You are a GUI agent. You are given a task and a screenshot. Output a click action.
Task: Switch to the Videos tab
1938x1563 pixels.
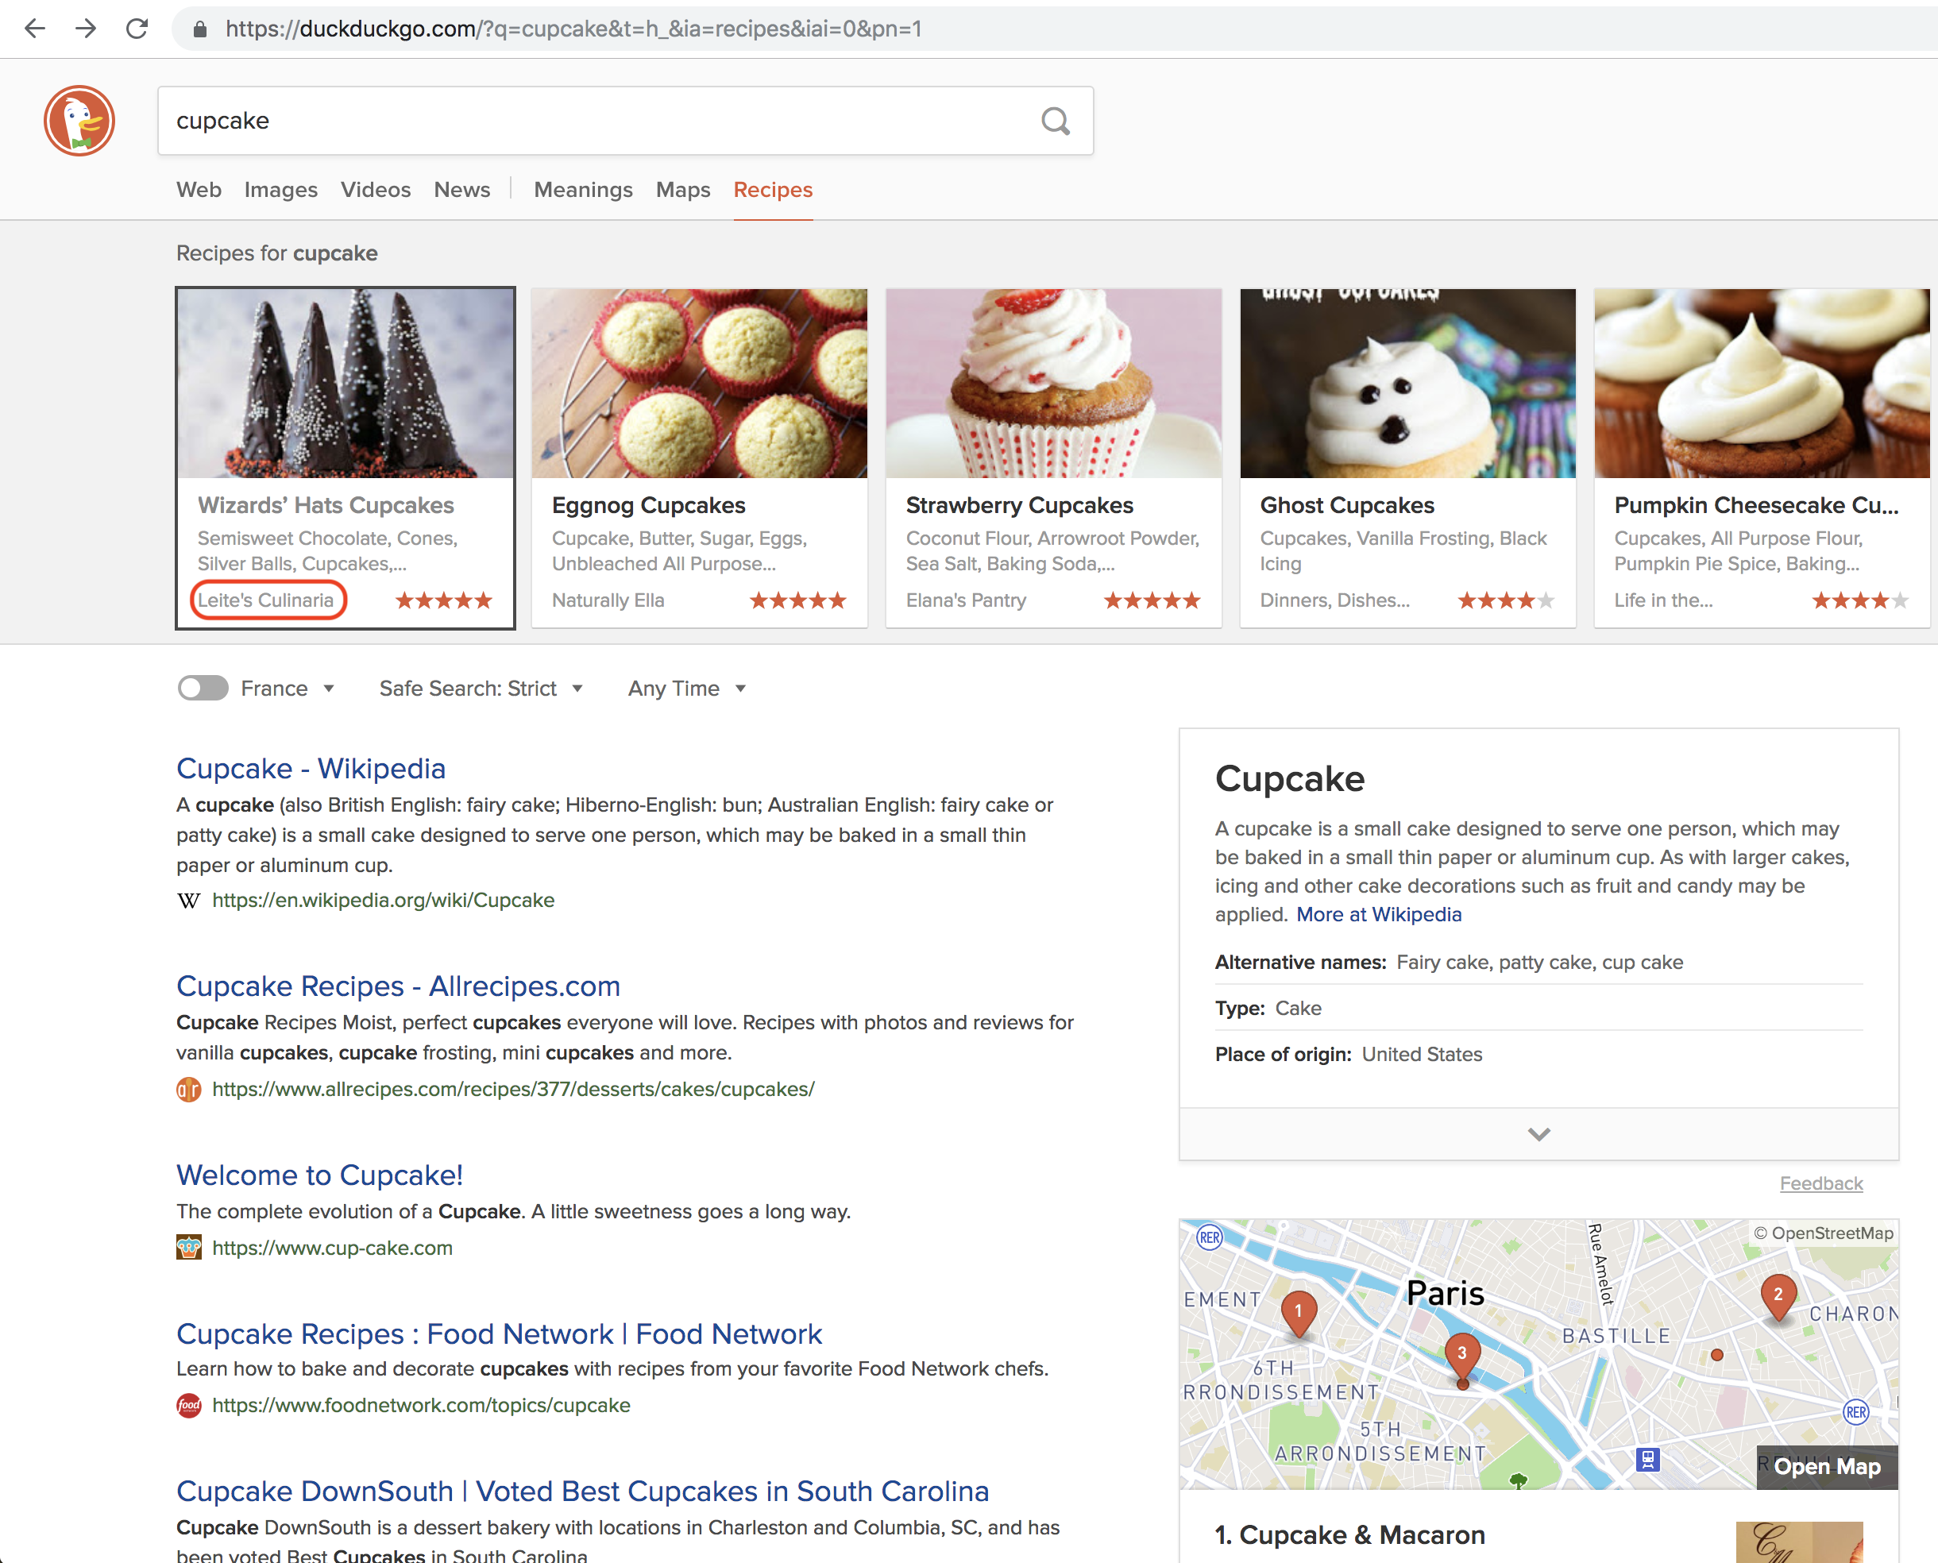(376, 190)
